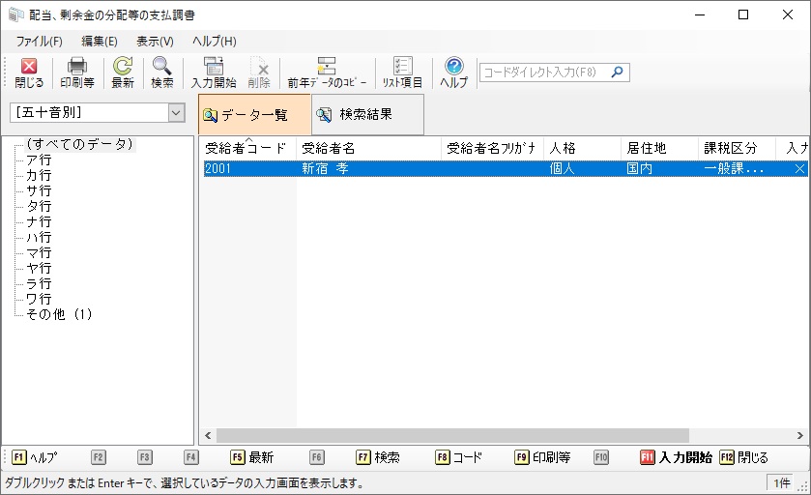This screenshot has width=811, height=495.
Task: Copy previous year data with 前年データのコピー icon
Action: click(x=327, y=73)
